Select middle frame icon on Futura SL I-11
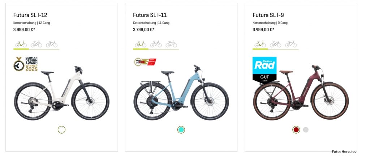This screenshot has height=156, width=370. pyautogui.click(x=156, y=44)
